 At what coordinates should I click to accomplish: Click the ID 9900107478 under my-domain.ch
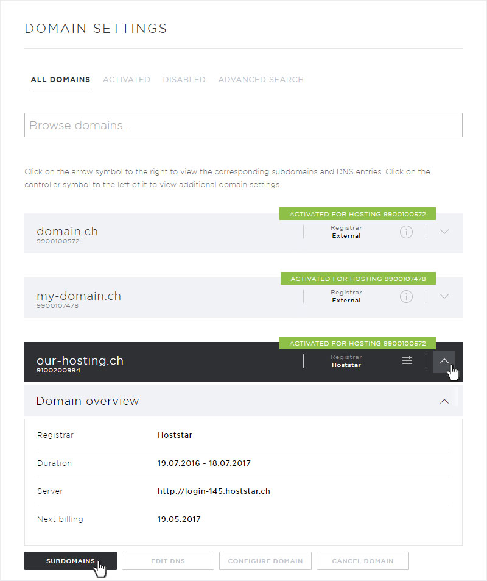click(58, 305)
